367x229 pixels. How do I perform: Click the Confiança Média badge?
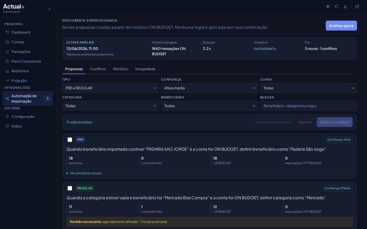click(337, 188)
